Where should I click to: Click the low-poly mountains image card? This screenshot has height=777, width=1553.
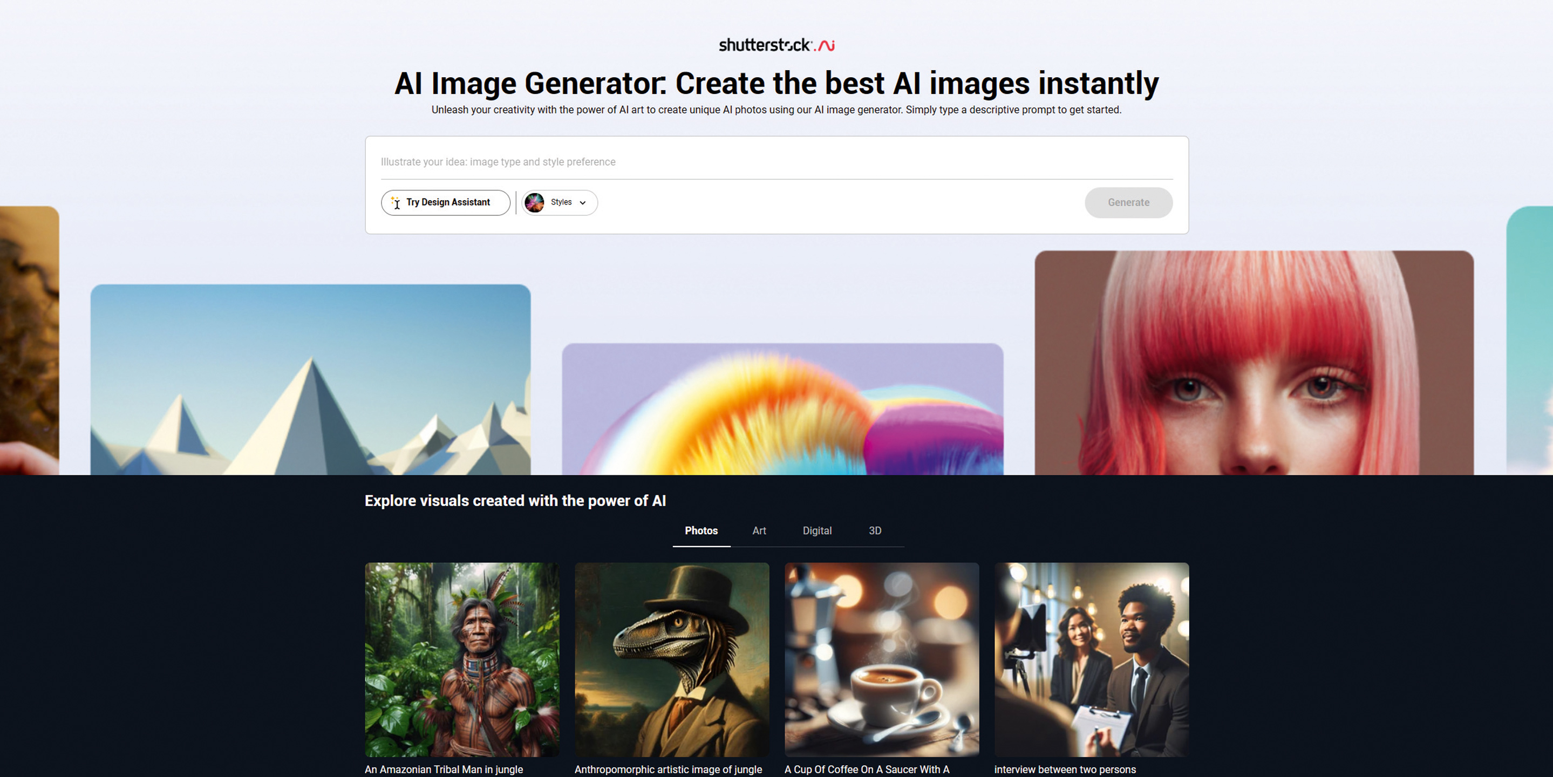tap(310, 380)
